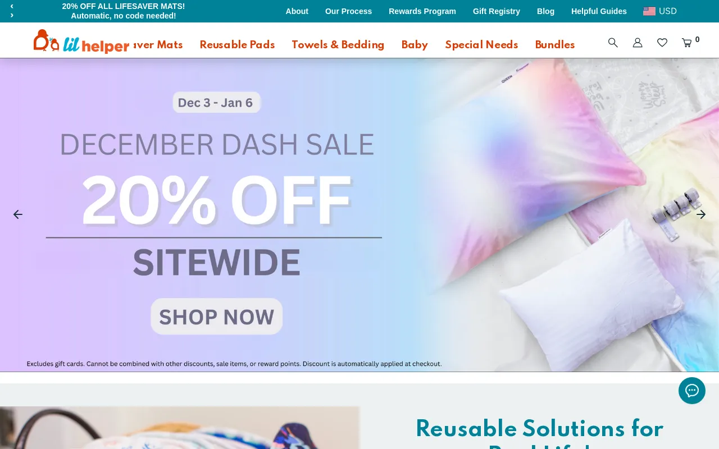Show next announcement bar message
Screen dimensions: 719x449
[x=12, y=16]
